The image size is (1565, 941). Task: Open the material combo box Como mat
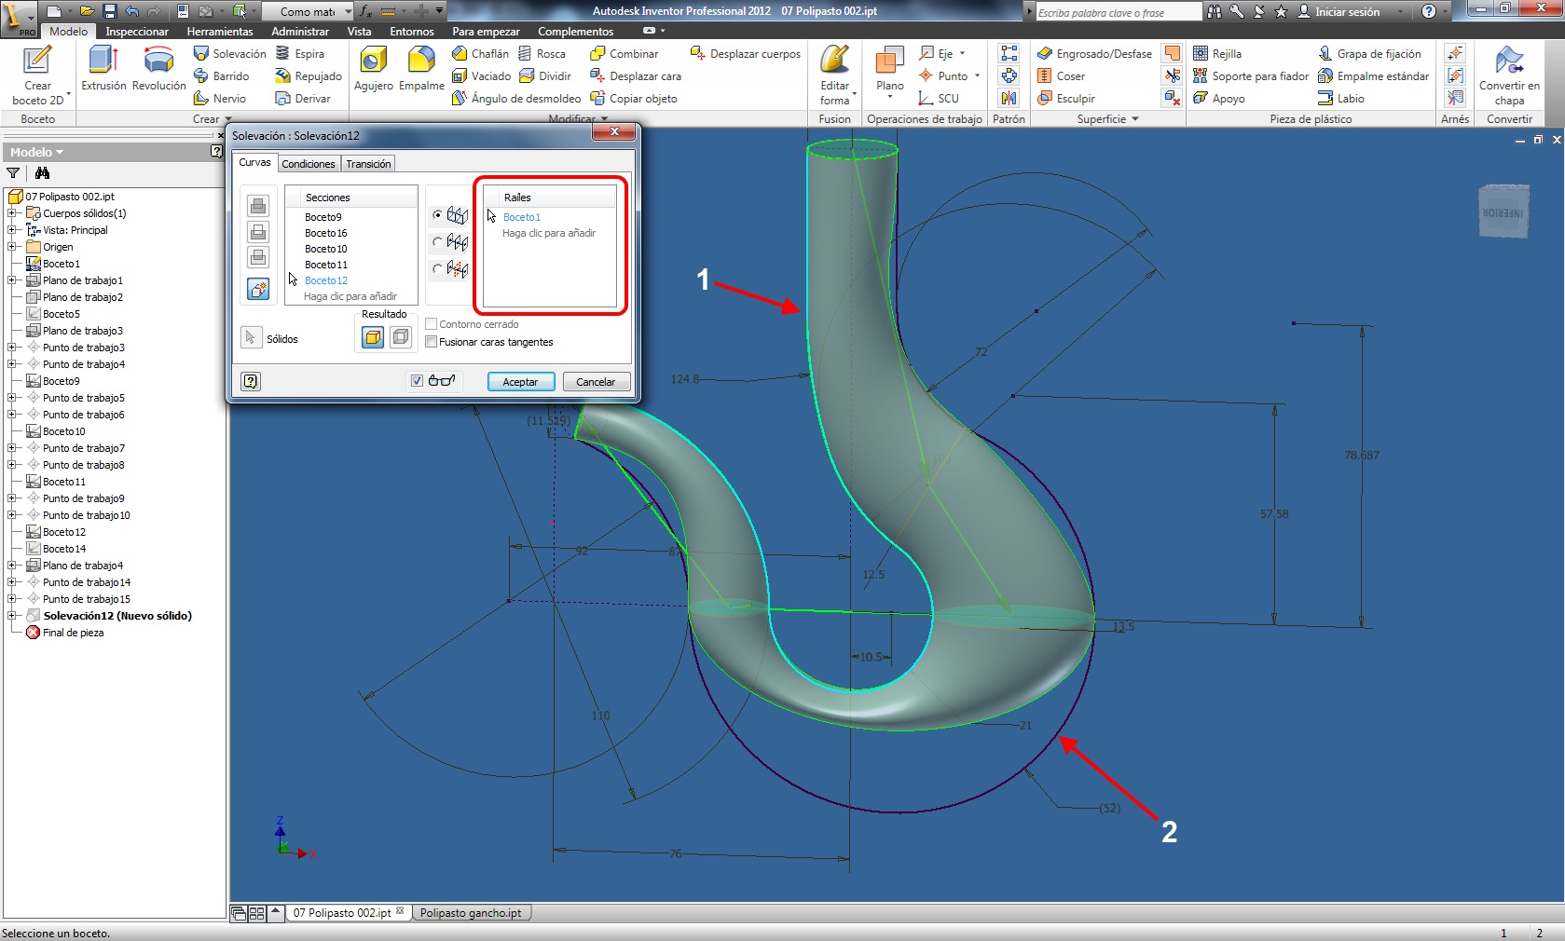point(308,11)
